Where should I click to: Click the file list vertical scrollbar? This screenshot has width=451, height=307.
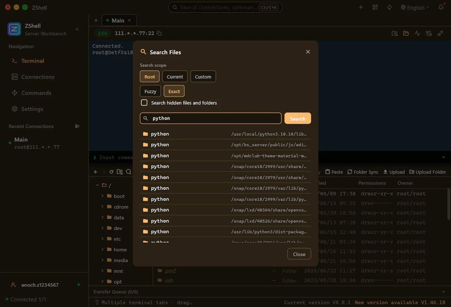tap(449, 204)
